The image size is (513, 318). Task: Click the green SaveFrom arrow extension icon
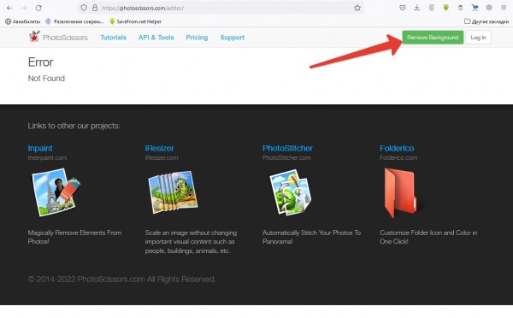pos(445,8)
